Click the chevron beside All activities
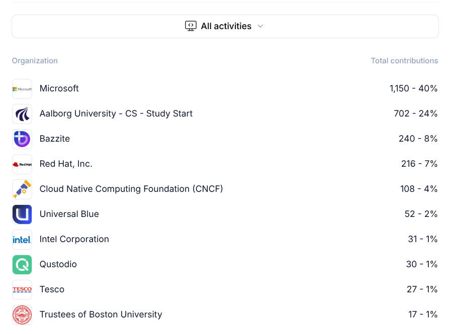The height and width of the screenshot is (334, 452). pos(260,26)
